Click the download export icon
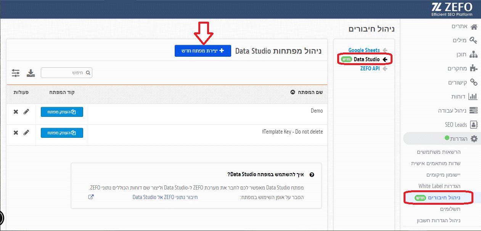Image resolution: width=481 pixels, height=231 pixels. point(31,73)
